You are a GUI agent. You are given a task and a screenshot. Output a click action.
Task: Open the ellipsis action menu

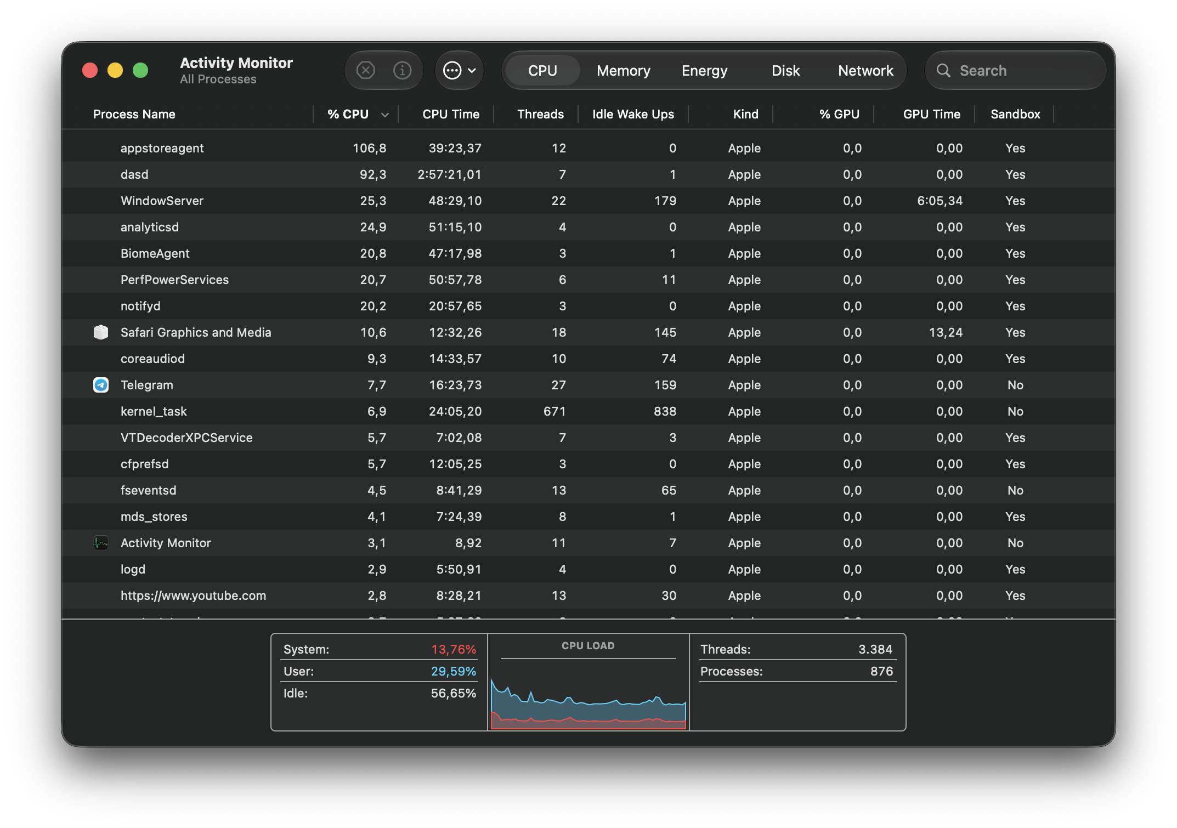click(459, 70)
